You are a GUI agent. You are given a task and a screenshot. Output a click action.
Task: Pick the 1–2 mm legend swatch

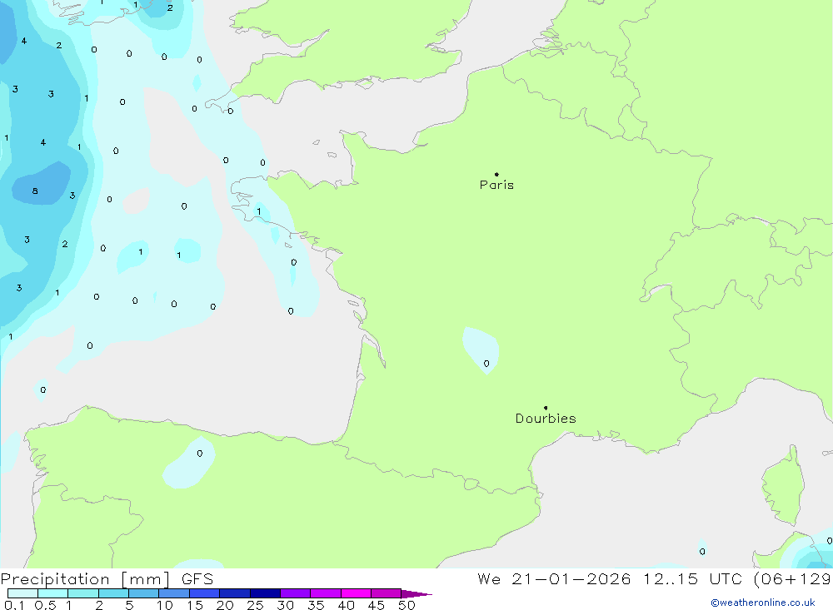point(83,593)
